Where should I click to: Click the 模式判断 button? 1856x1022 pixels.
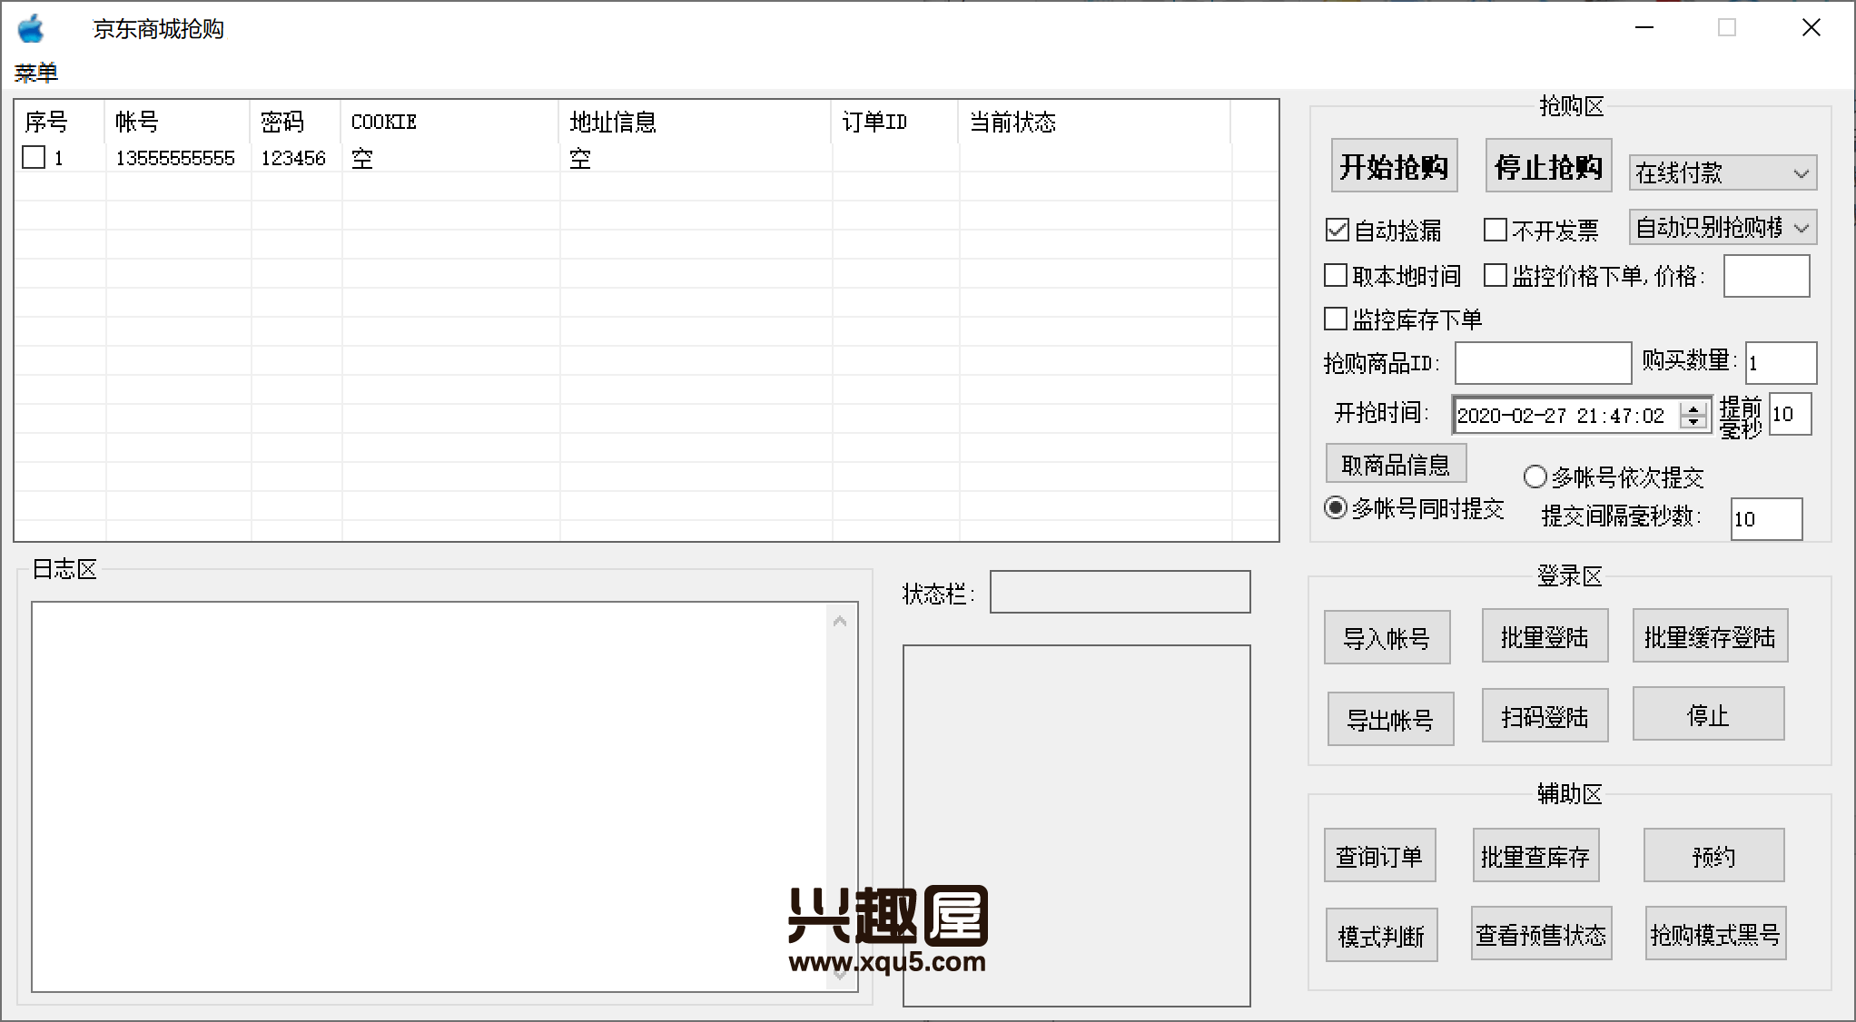[1381, 935]
